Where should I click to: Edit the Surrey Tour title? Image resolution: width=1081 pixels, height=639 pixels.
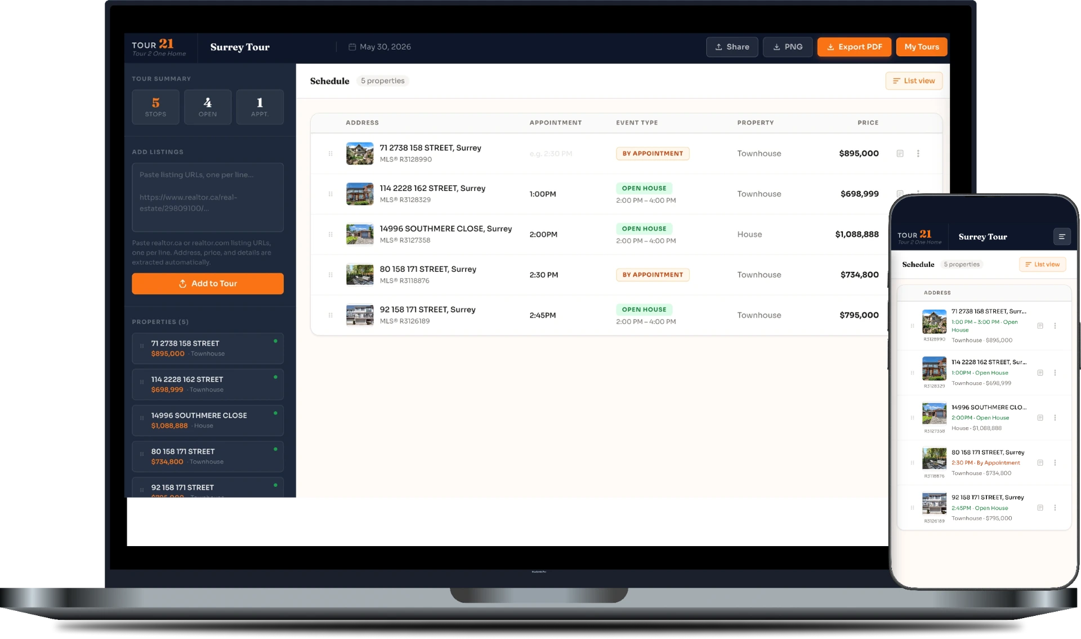pos(240,47)
